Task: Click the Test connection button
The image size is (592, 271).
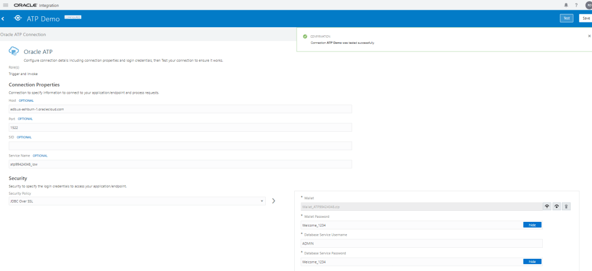Action: pyautogui.click(x=567, y=18)
